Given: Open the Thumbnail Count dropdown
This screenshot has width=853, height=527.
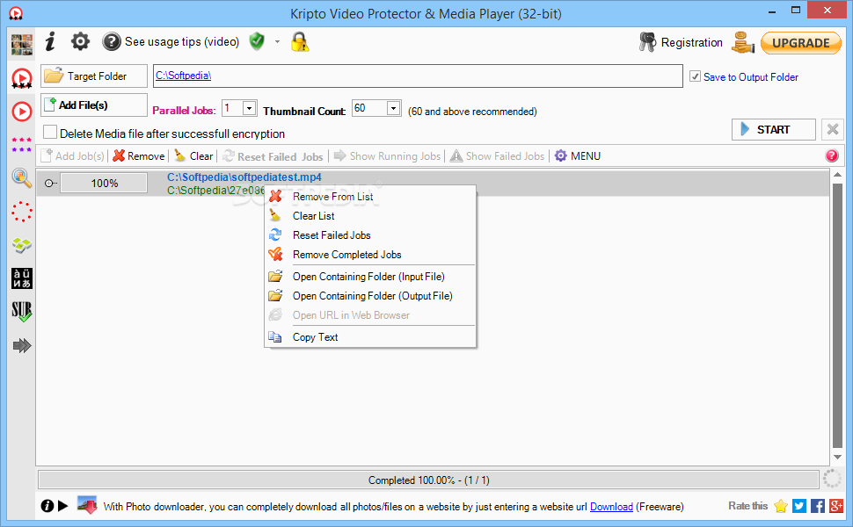Looking at the screenshot, I should pyautogui.click(x=394, y=108).
